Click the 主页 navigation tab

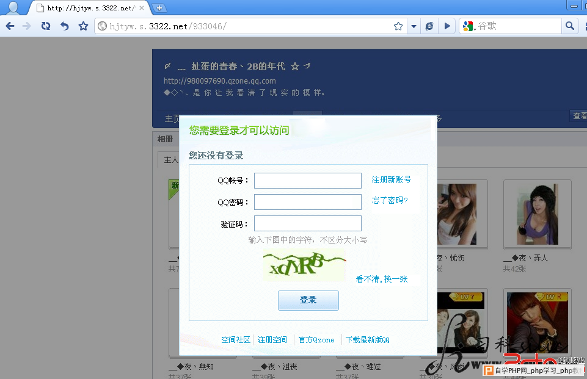(x=172, y=118)
